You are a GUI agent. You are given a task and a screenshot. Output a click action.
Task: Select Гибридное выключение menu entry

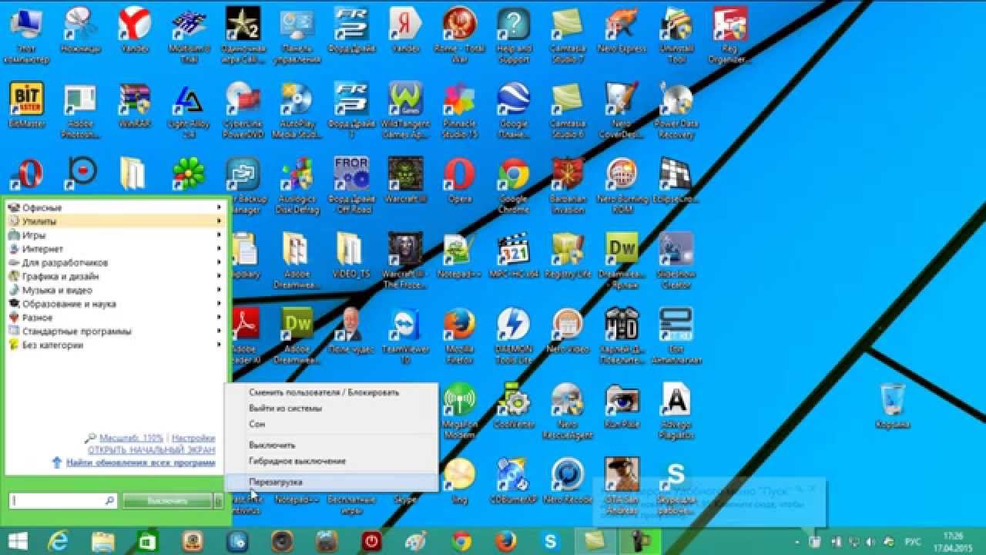coord(331,461)
